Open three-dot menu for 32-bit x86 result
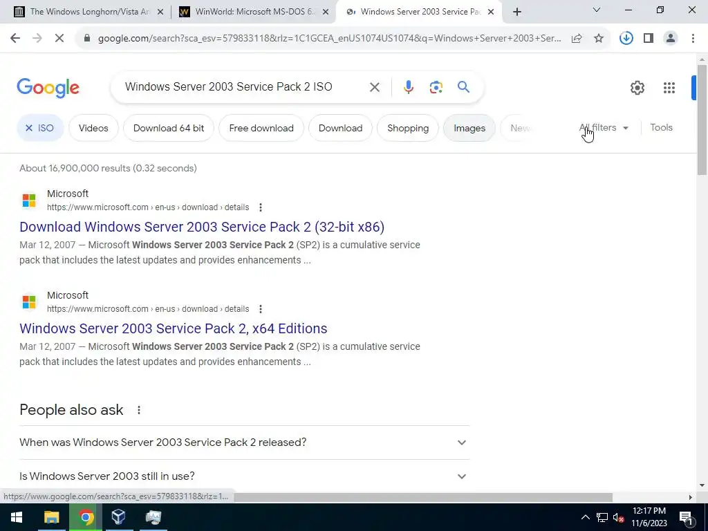This screenshot has width=708, height=531. (x=261, y=207)
